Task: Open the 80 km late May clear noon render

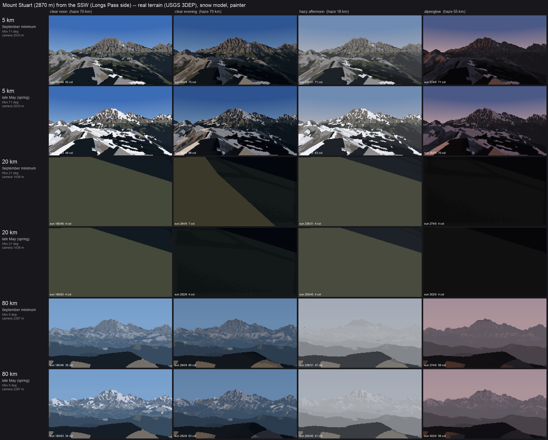Action: (x=110, y=404)
